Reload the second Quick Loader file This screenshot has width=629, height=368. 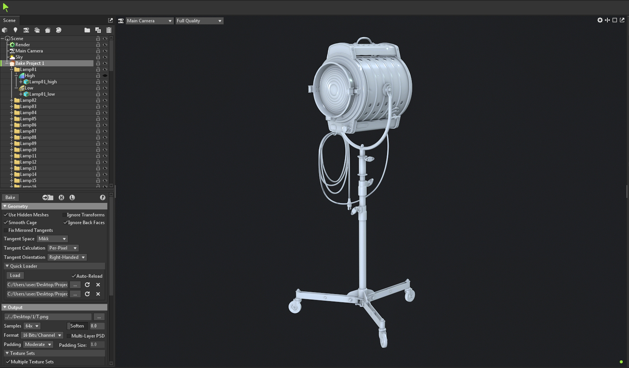(87, 294)
